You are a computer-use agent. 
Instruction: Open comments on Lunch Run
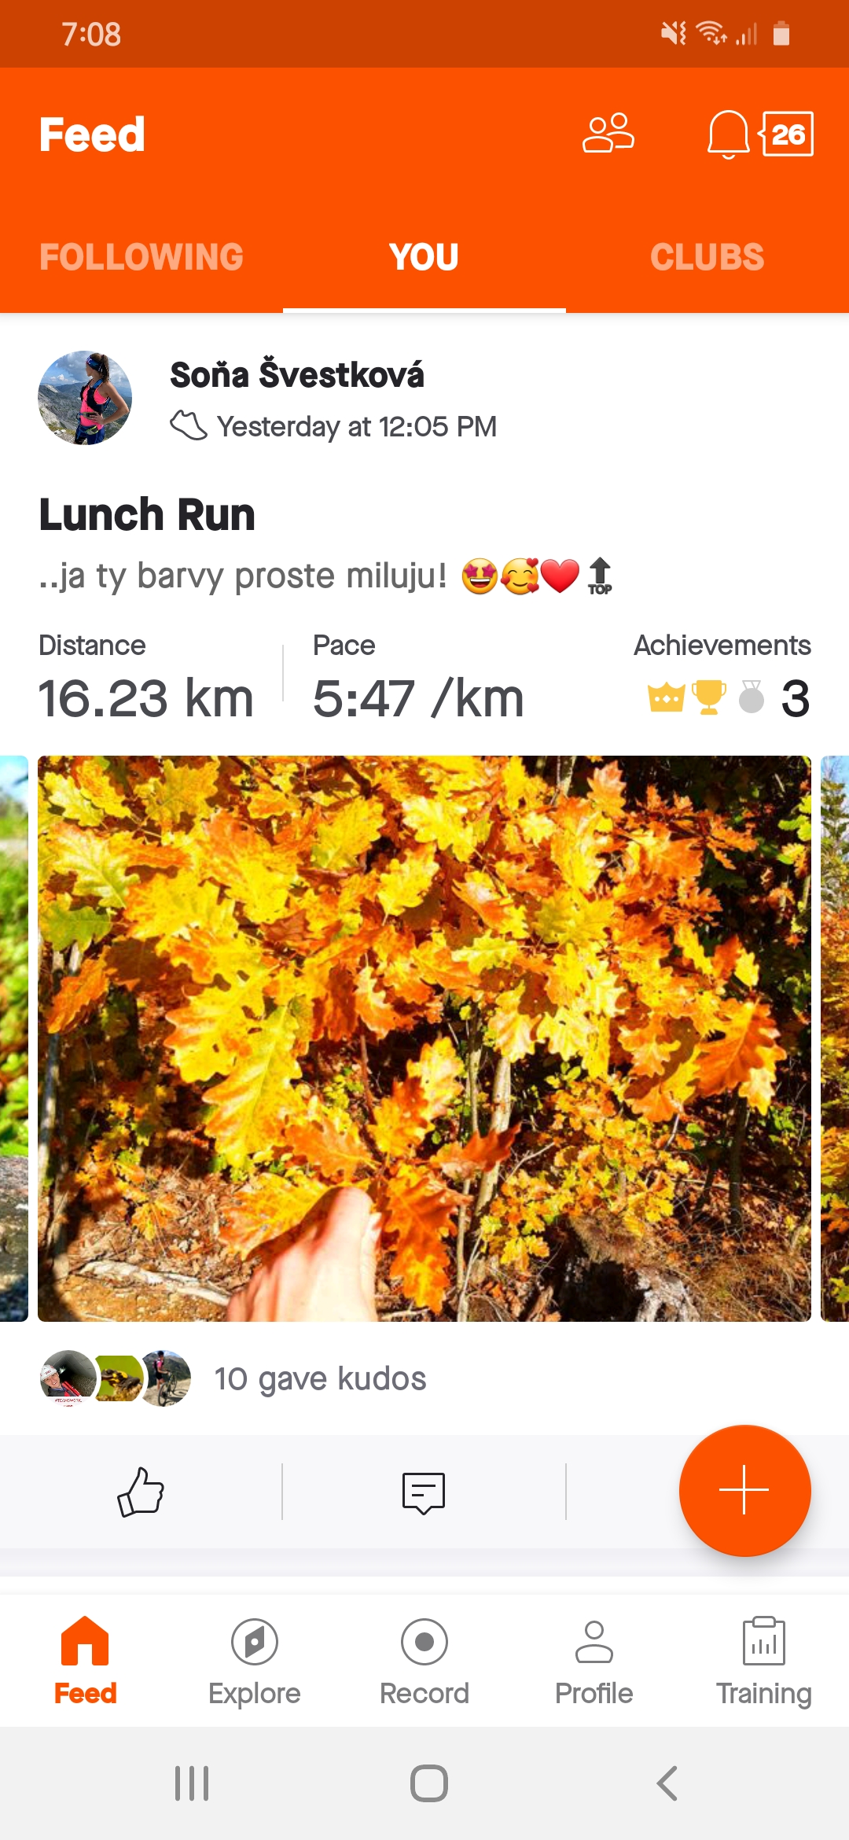coord(424,1492)
